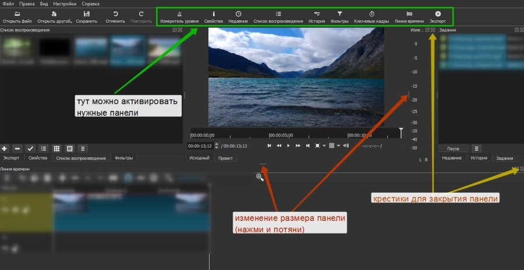Screen dimensions: 524x270
Task: Switch to the Проект player tab
Action: click(225, 158)
